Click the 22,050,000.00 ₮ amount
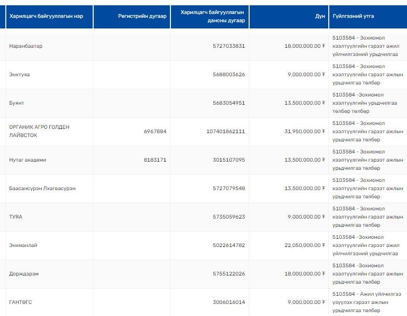Image resolution: width=407 pixels, height=316 pixels. [x=305, y=245]
